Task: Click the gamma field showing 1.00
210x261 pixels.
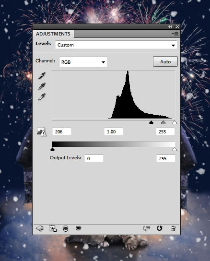Action: tap(114, 131)
